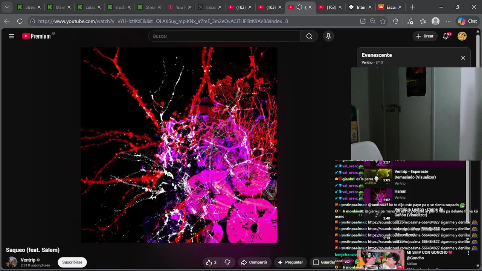Click the Saqueo (feat. Sàlem) title
This screenshot has height=271, width=482.
pyautogui.click(x=33, y=250)
